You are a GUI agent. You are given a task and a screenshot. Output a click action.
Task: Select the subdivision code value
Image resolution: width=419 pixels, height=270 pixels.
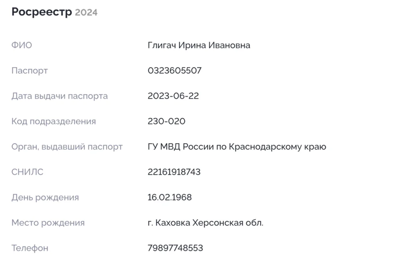[x=167, y=121]
